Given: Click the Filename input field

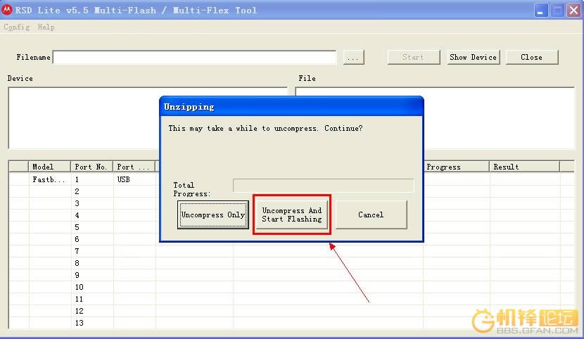Looking at the screenshot, I should point(195,58).
